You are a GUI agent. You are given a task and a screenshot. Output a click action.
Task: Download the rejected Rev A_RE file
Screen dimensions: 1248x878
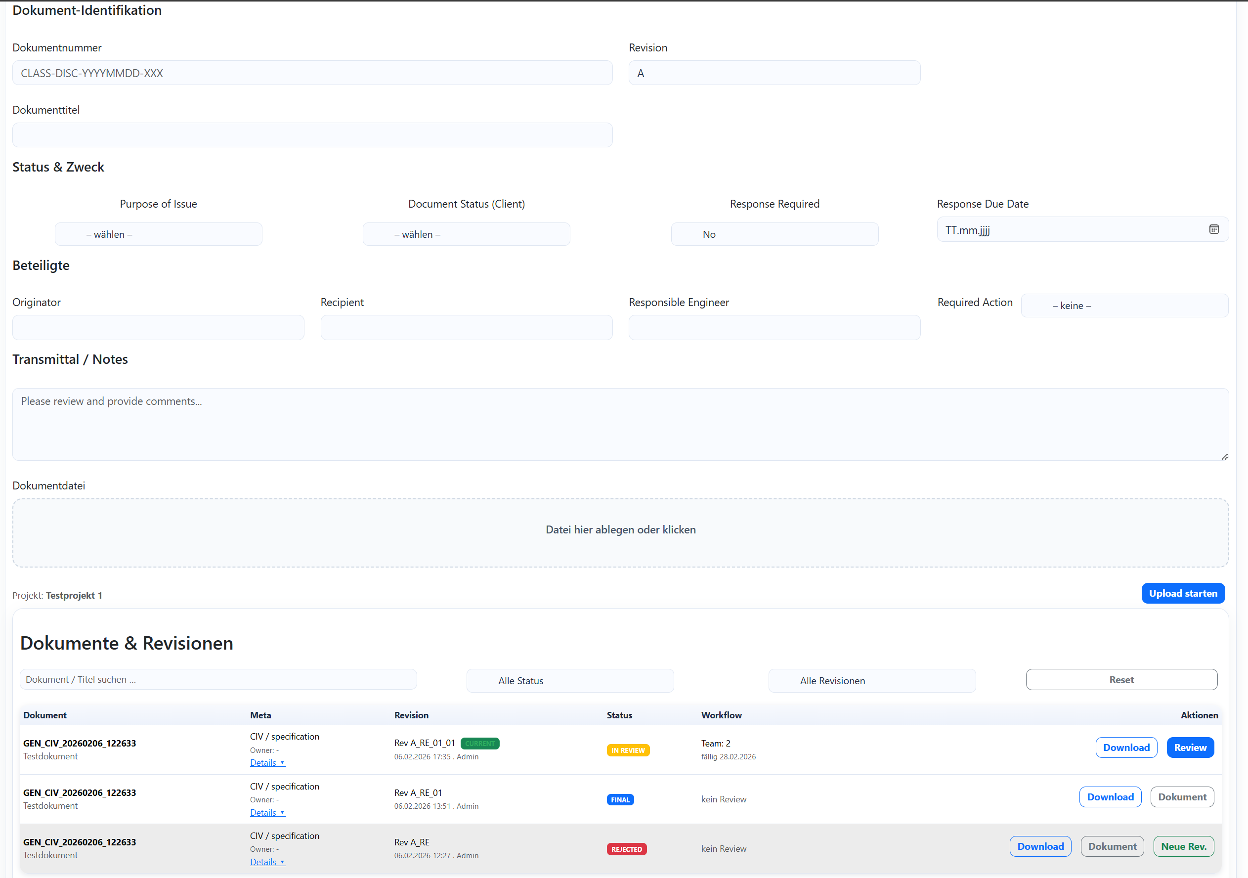(x=1040, y=846)
